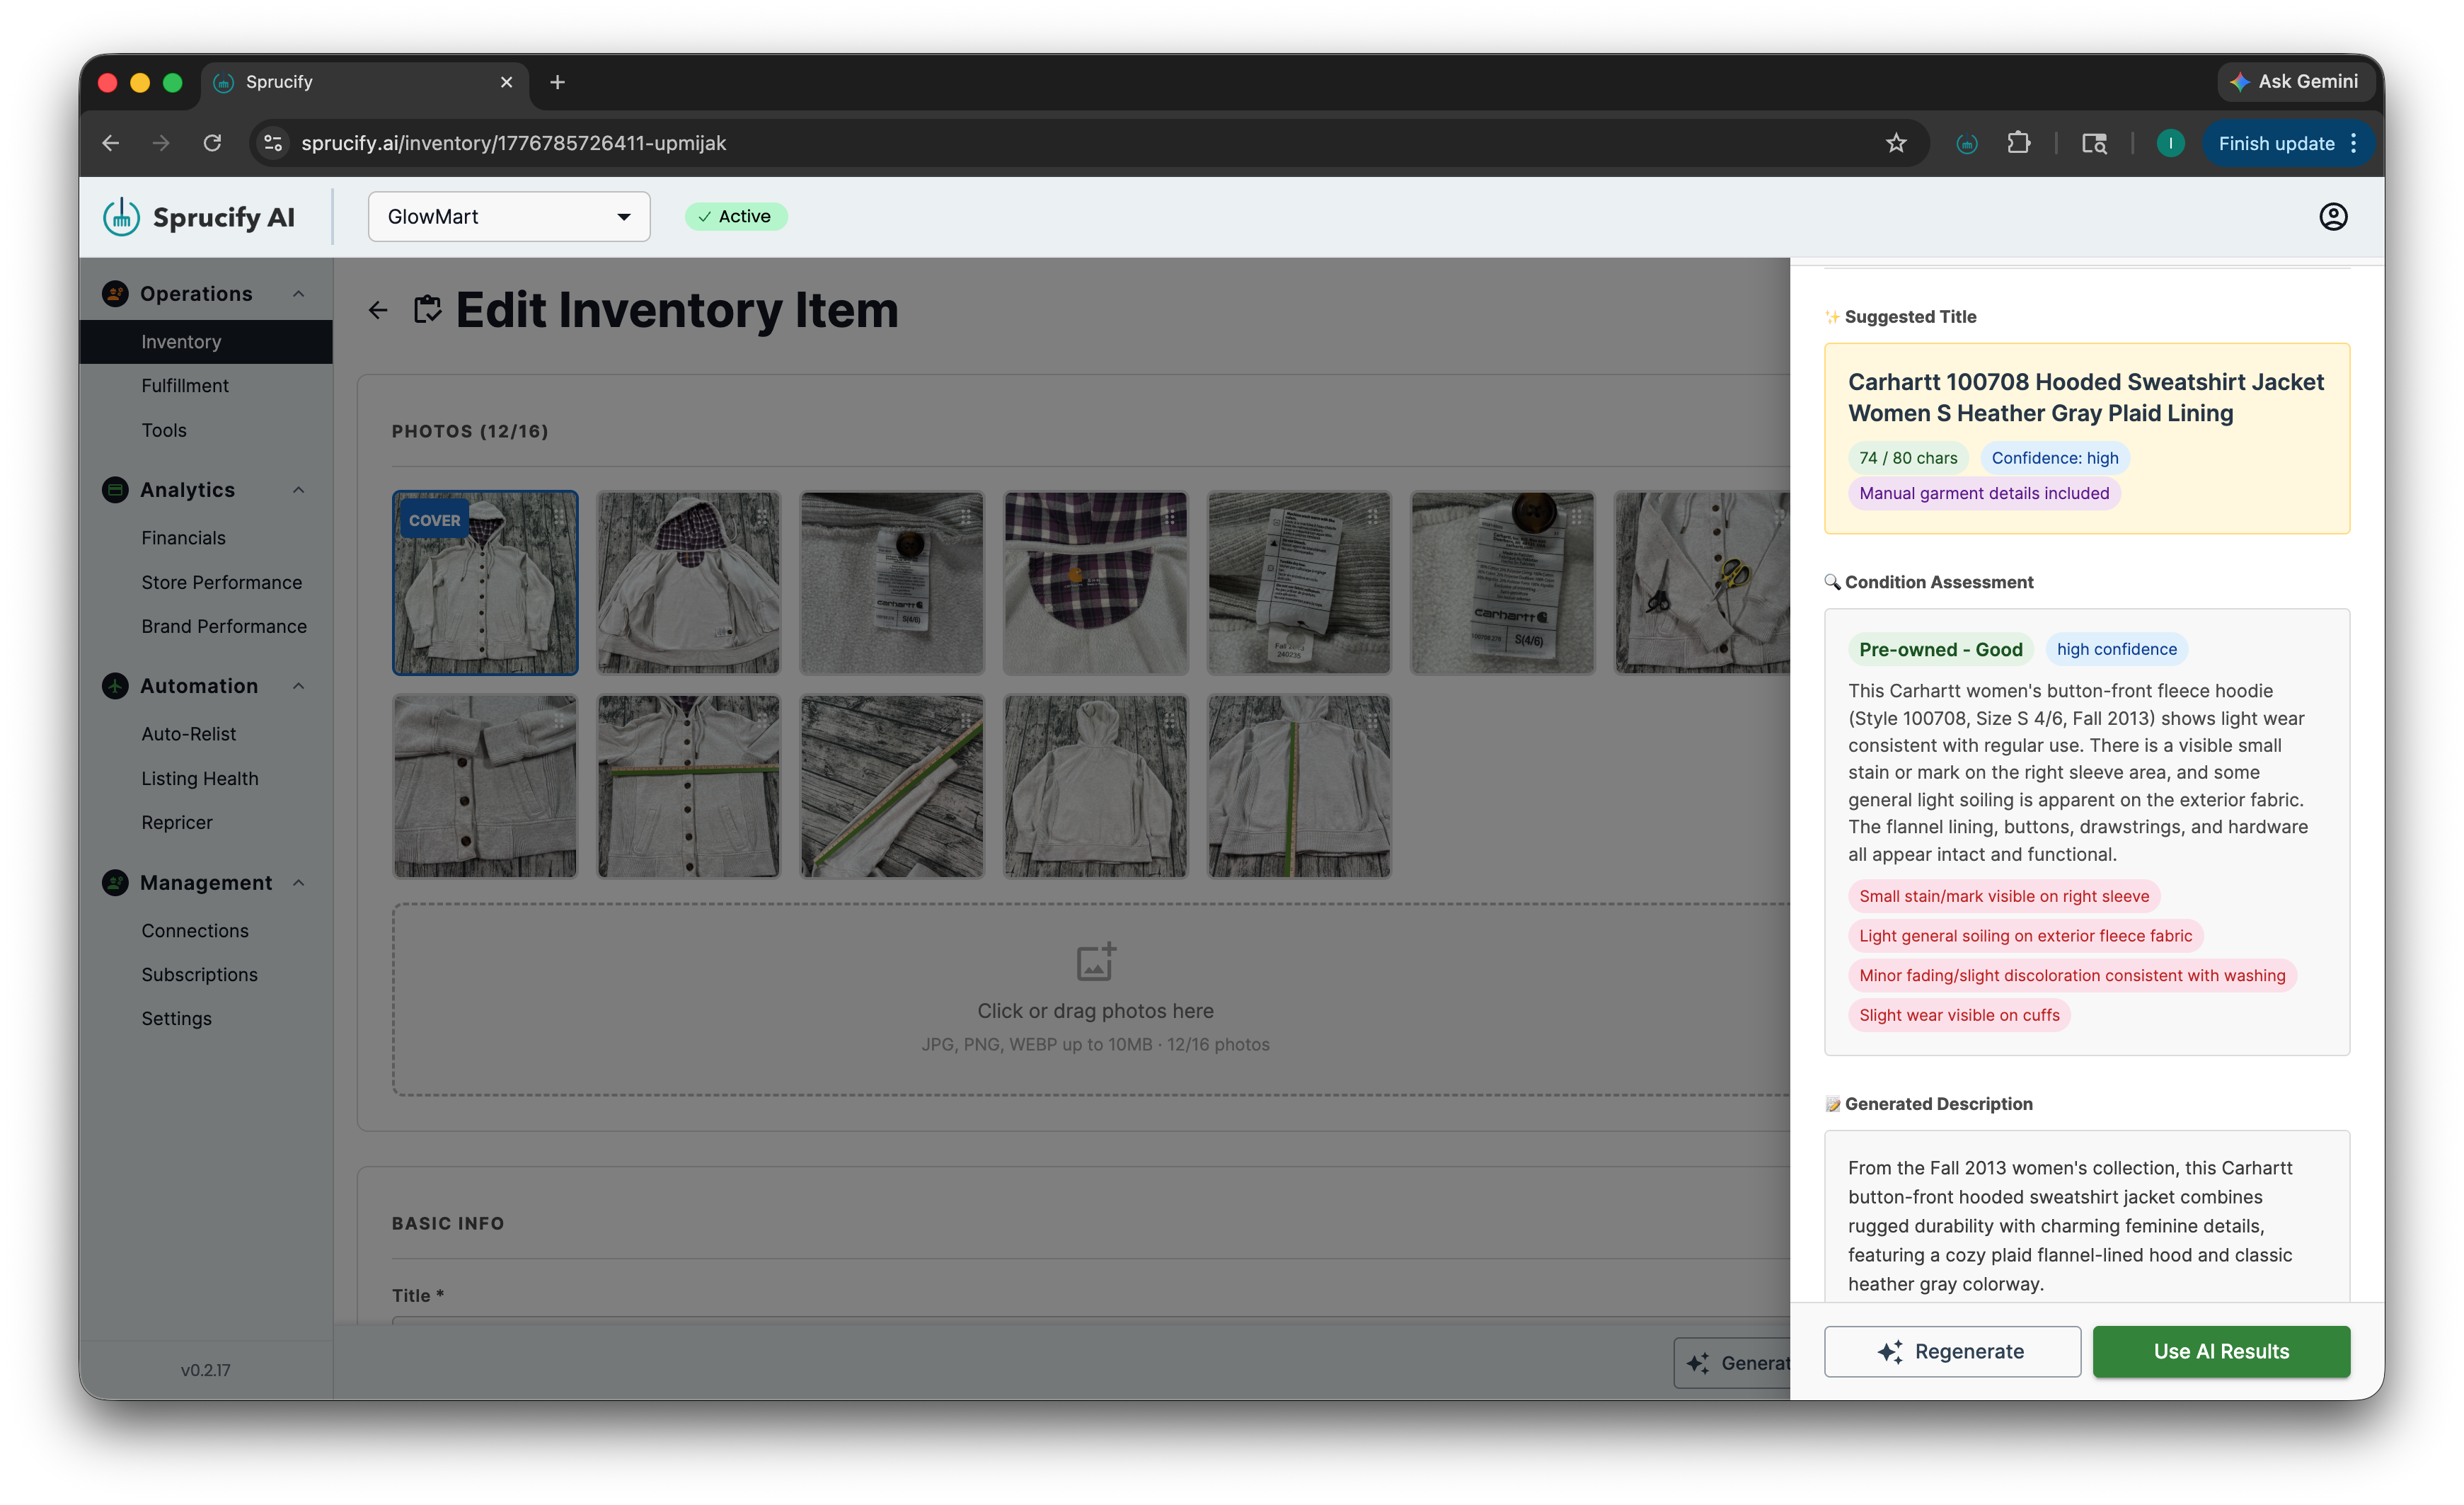
Task: Collapse the Operations sidebar section
Action: coord(298,293)
